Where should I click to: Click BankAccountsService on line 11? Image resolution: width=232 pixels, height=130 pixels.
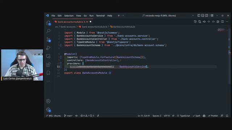(x=133, y=66)
